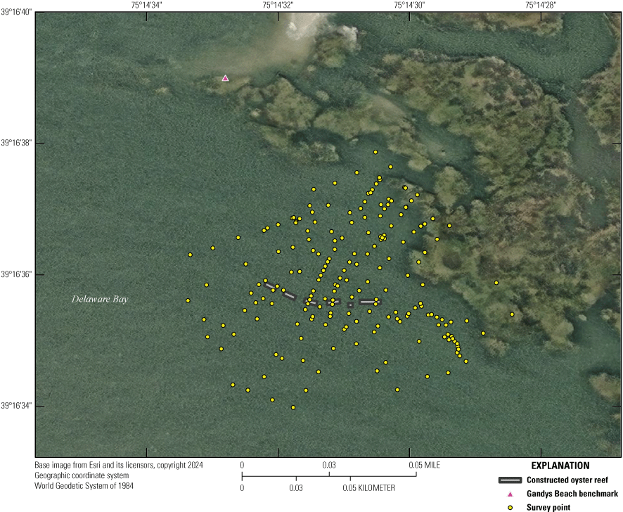Click the rightmost oyster reef segment near survey cluster

pyautogui.click(x=370, y=302)
